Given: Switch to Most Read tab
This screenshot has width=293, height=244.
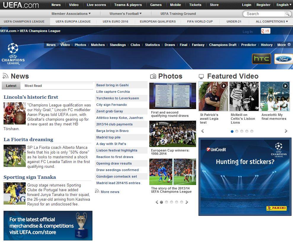Looking at the screenshot, I should [33, 86].
